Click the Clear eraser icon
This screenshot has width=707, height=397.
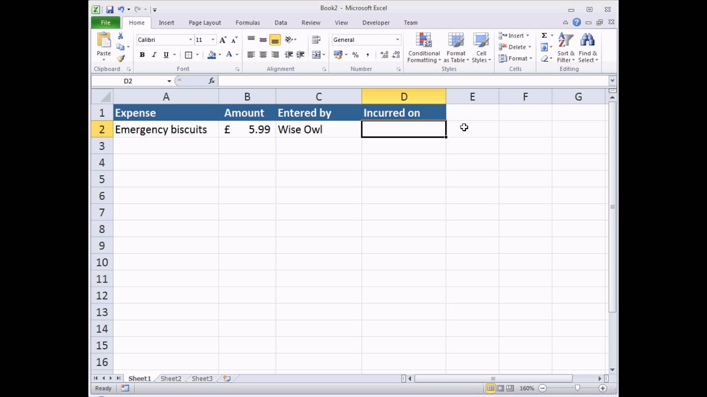tap(544, 58)
